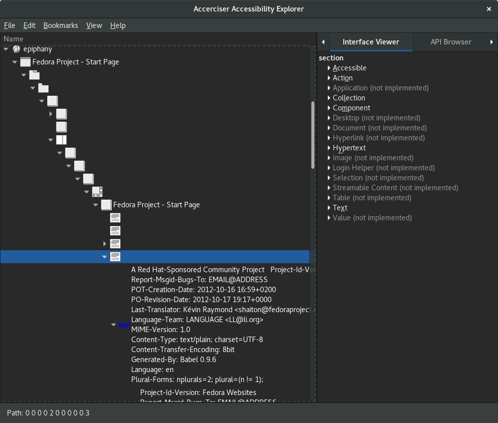Select the epiphany row label
Viewport: 498px width, 423px height.
pyautogui.click(x=38, y=49)
